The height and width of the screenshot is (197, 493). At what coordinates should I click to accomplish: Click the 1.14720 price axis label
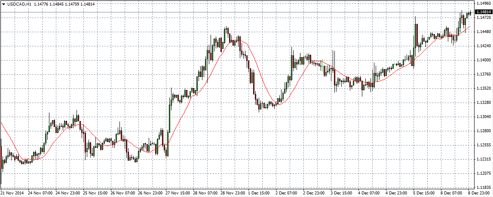tap(484, 18)
